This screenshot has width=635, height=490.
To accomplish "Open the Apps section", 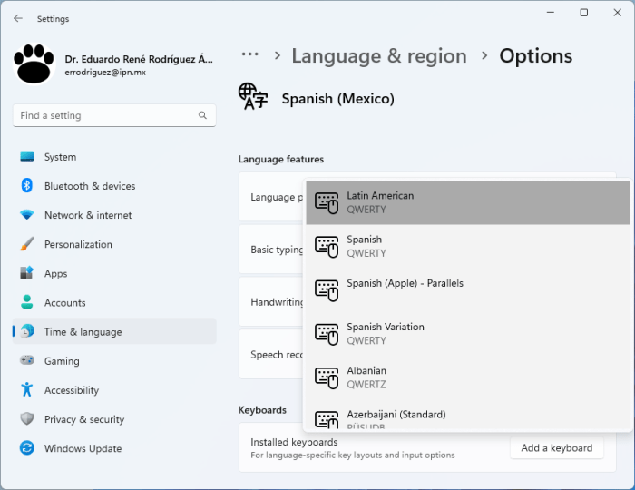I will (55, 273).
